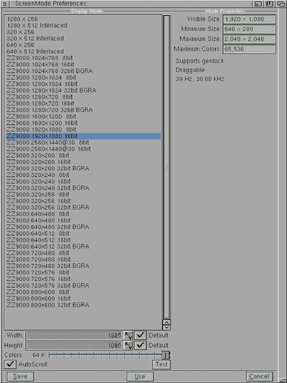Click the Test button
Screen dimensions: 287x383
coord(161,364)
